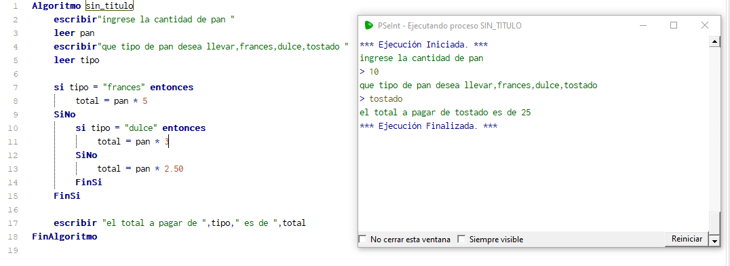Click the FinAlgoritmo keyword
This screenshot has width=730, height=266.
64,236
